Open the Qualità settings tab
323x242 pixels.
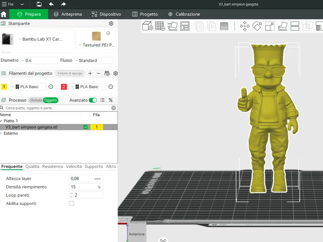(x=32, y=166)
